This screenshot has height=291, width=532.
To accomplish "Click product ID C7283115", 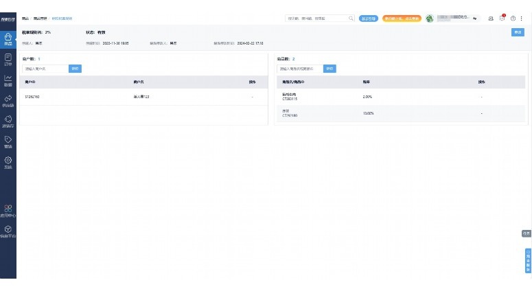I will (290, 99).
